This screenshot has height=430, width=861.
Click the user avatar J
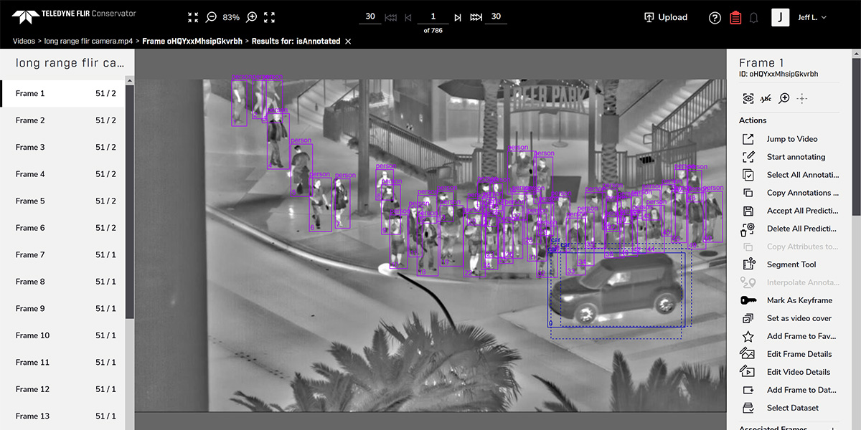780,17
